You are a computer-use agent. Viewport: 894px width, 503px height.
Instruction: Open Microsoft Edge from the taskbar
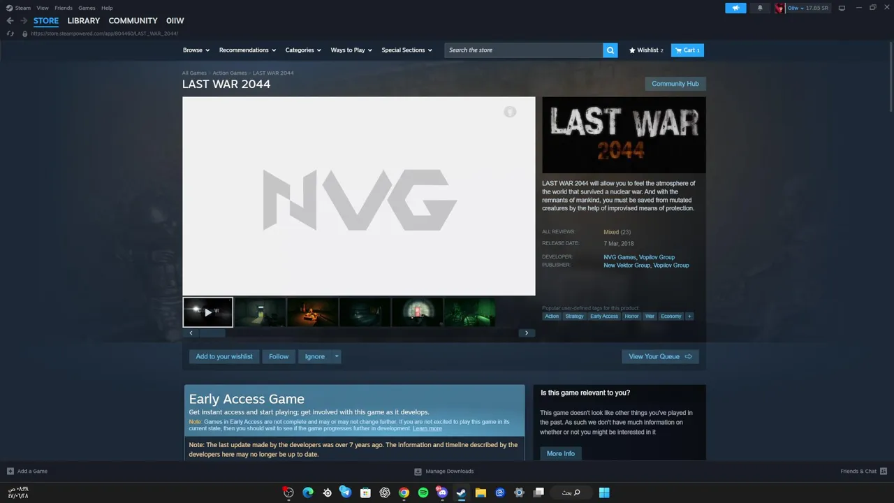[307, 493]
